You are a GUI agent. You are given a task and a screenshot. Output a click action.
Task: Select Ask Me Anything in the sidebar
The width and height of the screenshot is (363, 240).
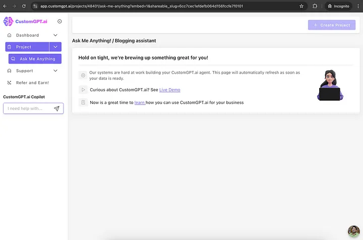point(35,59)
